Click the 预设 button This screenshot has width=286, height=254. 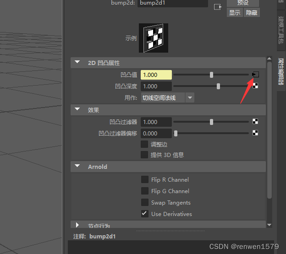point(243,3)
